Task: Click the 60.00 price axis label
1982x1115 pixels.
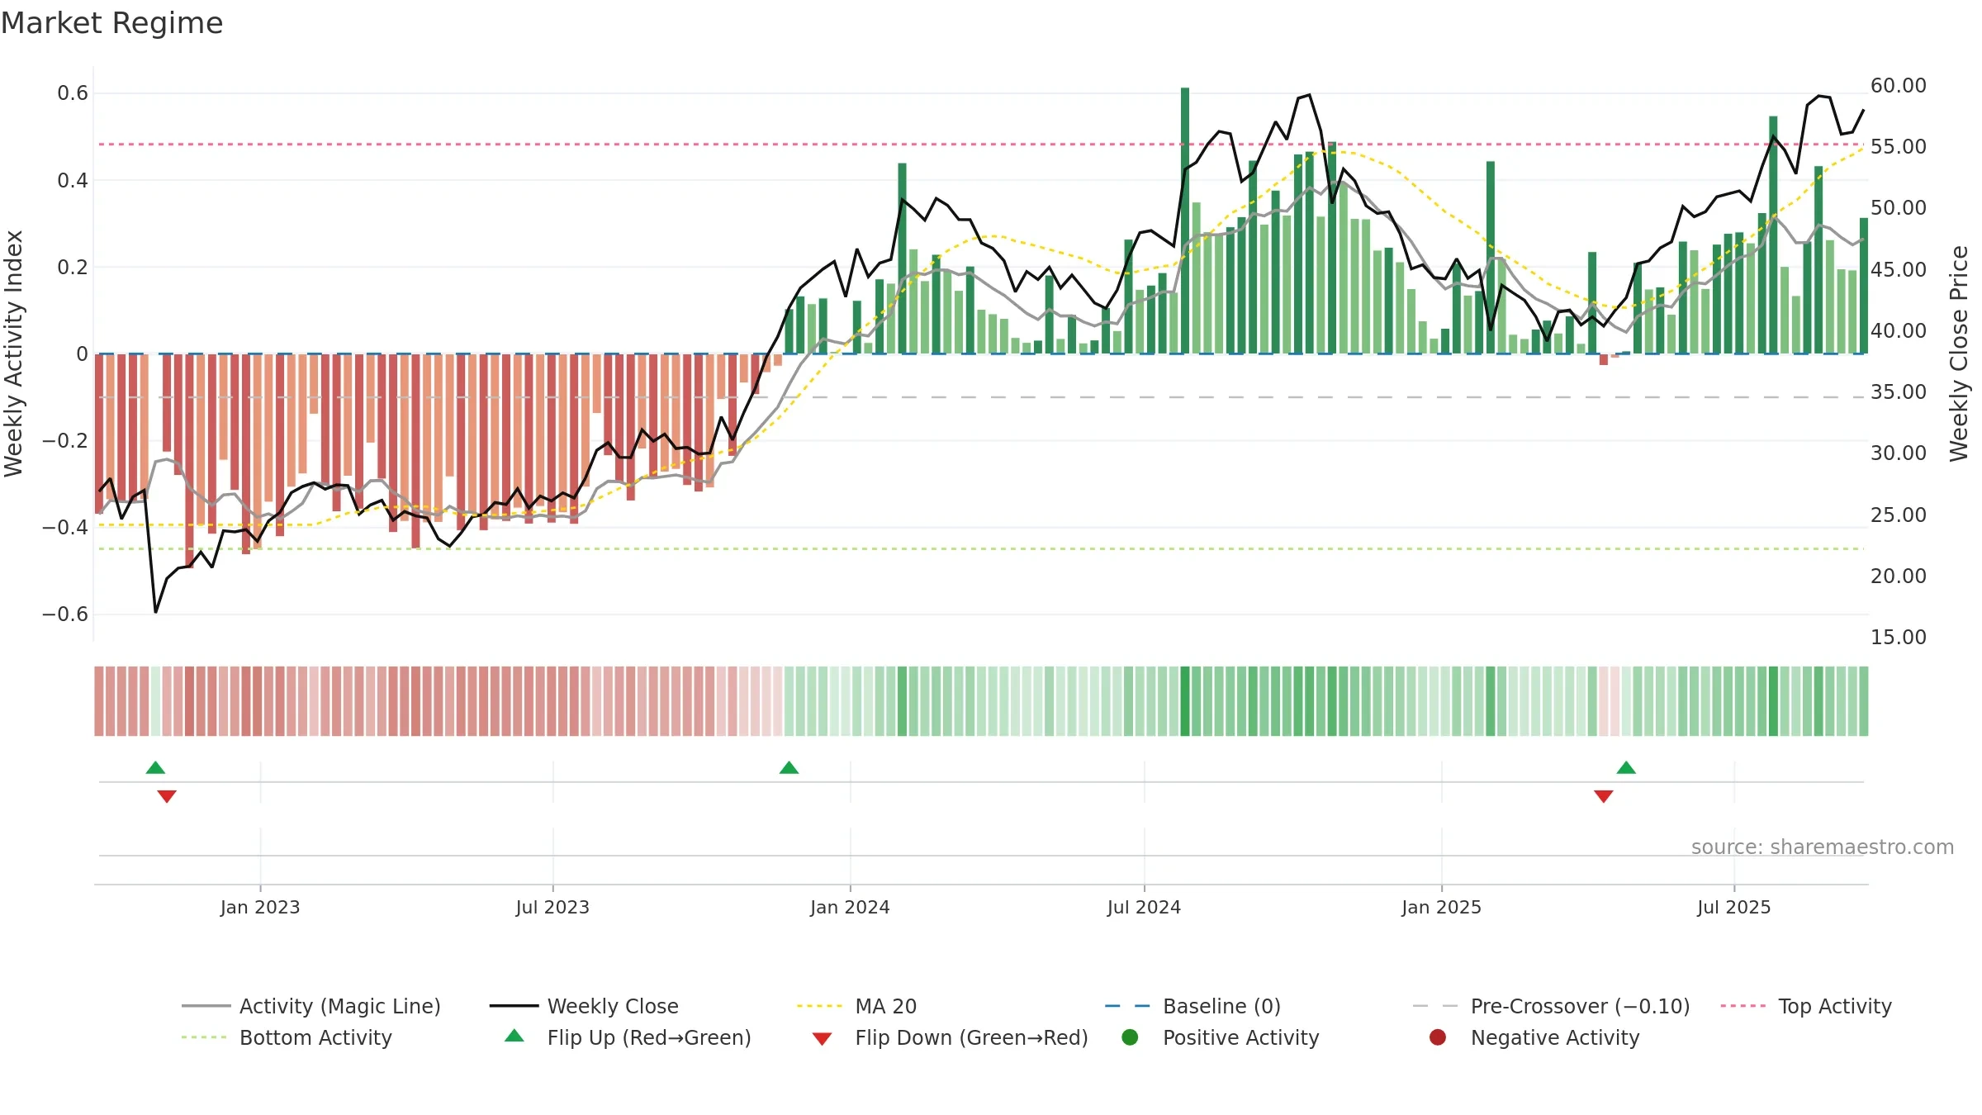Action: [1898, 86]
